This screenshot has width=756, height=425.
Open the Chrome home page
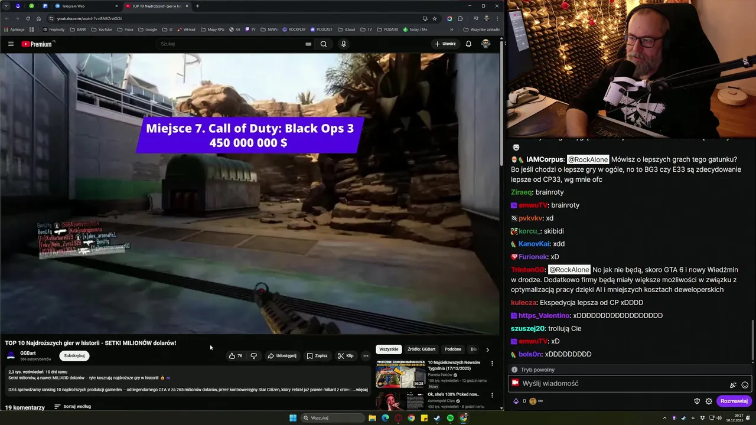pos(39,18)
